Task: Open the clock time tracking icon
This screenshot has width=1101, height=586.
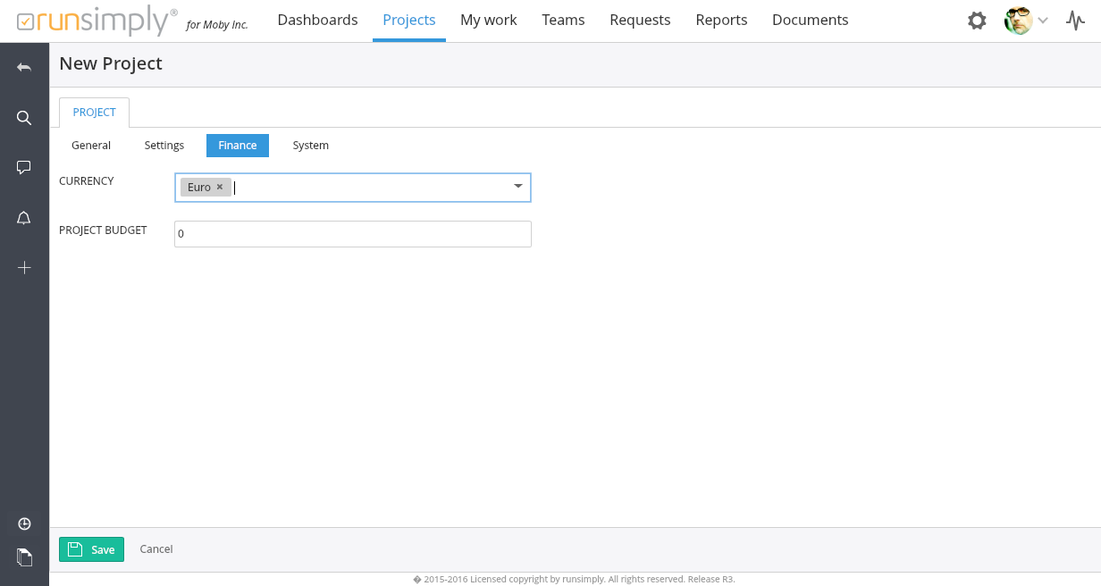Action: (x=24, y=523)
